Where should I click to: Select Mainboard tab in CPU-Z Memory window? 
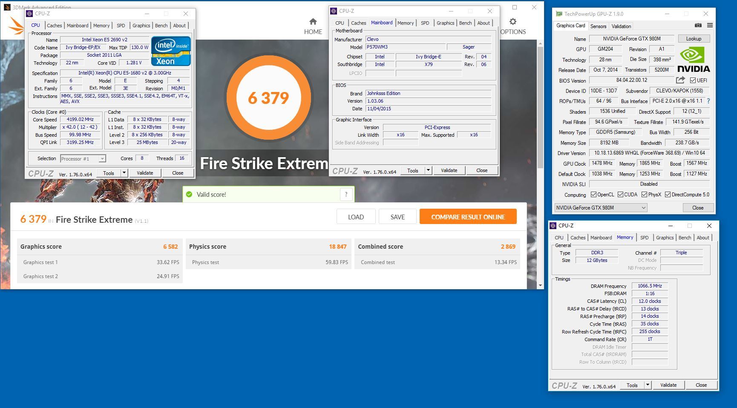601,238
